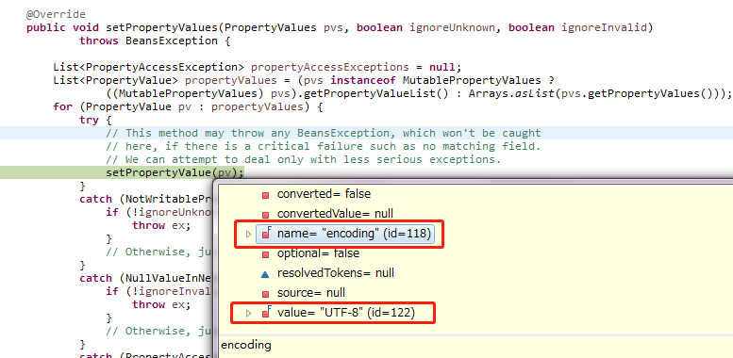Click the final field icon beside value
This screenshot has height=358, width=733.
point(266,313)
